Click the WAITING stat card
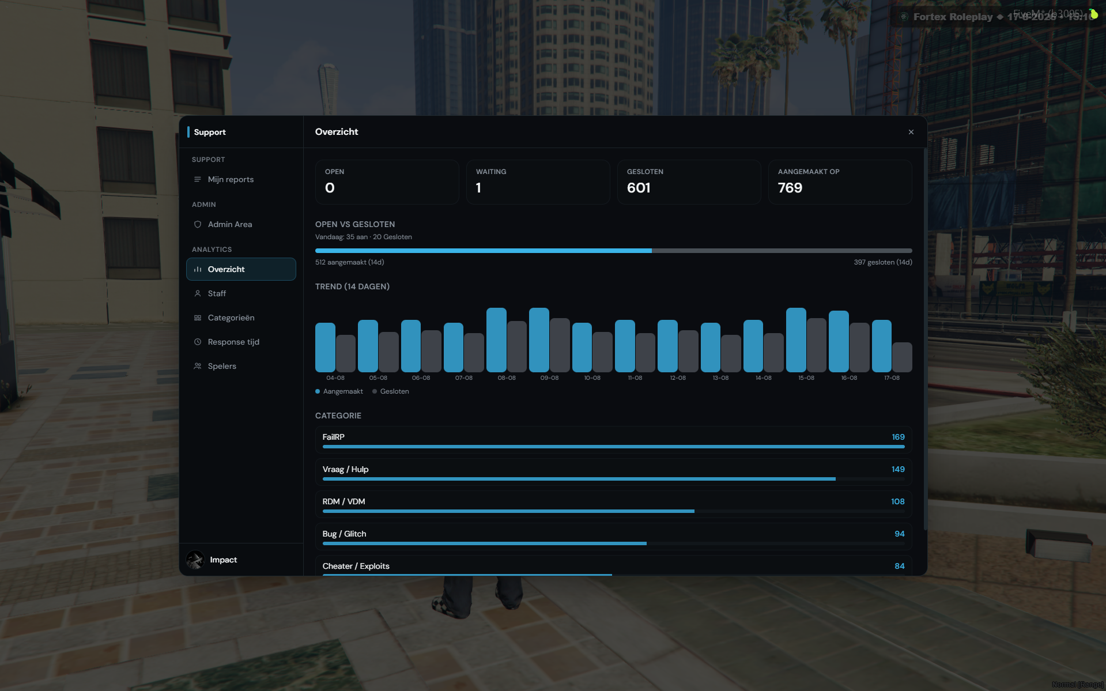 (x=538, y=182)
